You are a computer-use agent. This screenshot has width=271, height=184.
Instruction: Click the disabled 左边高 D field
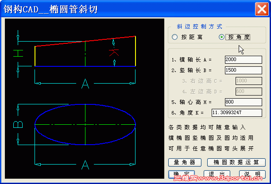(x=249, y=92)
